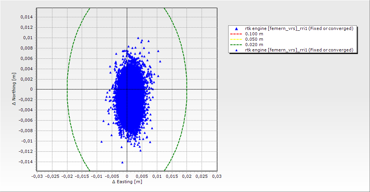Viewport: 370px width, 192px height.
Task: Pick the lowest outlier point near -0,014 northing
Action: tap(123, 162)
